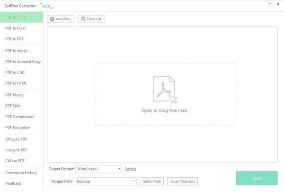Select PDF to Excel mode
Screen dimensions: 284x192
pyautogui.click(x=22, y=28)
